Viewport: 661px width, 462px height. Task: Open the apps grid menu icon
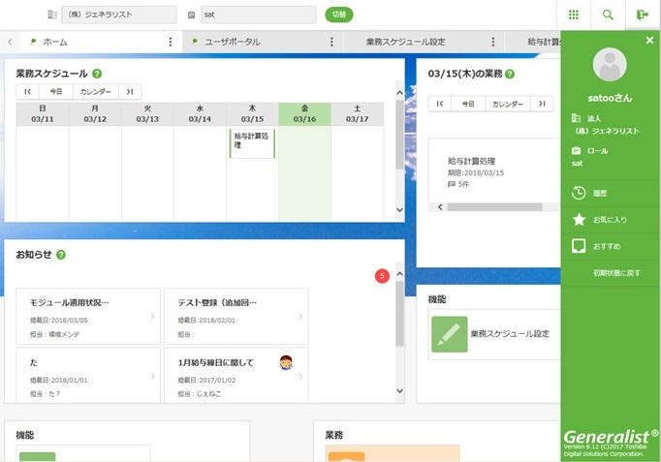574,15
